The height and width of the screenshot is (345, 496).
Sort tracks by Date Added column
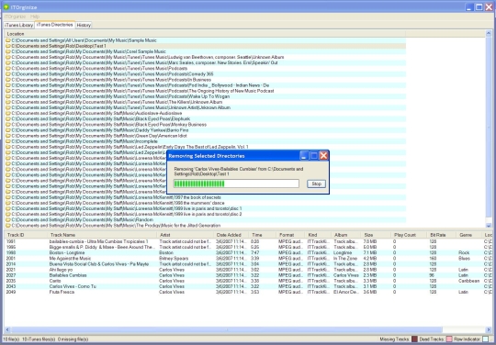tap(231, 235)
